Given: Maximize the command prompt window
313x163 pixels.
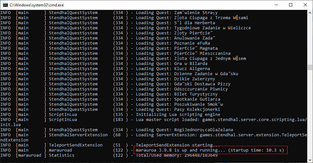Looking at the screenshot, I should [x=290, y=5].
